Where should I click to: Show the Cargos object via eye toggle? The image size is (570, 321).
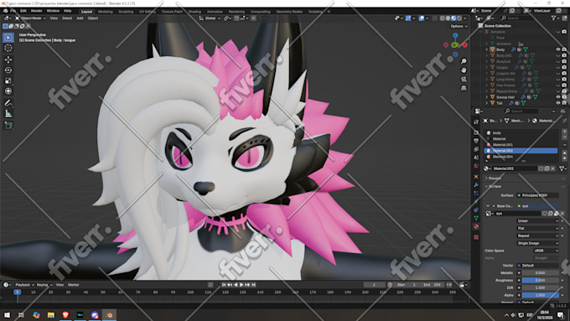pyautogui.click(x=558, y=67)
